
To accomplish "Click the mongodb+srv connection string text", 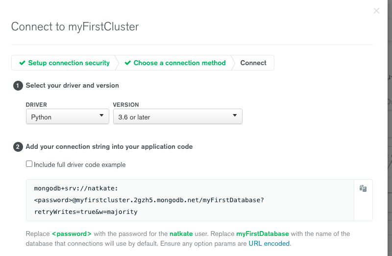I will pyautogui.click(x=149, y=200).
